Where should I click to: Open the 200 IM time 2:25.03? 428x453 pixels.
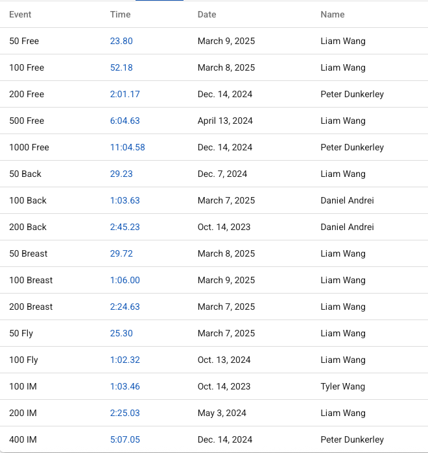[x=125, y=413]
